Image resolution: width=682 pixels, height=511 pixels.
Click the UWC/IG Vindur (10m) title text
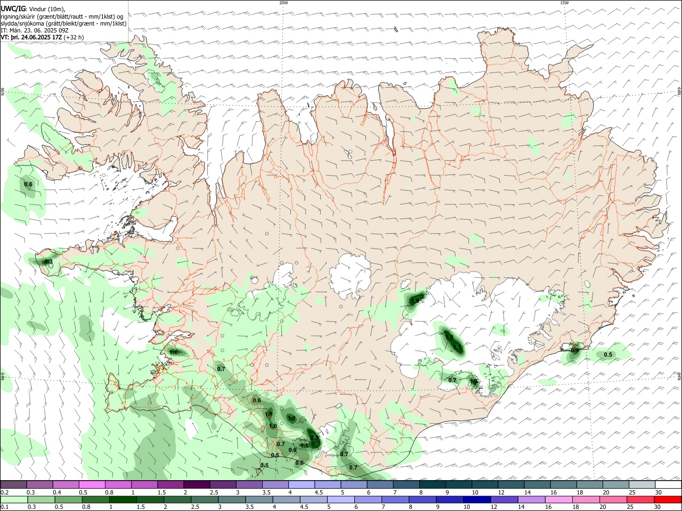pyautogui.click(x=33, y=9)
